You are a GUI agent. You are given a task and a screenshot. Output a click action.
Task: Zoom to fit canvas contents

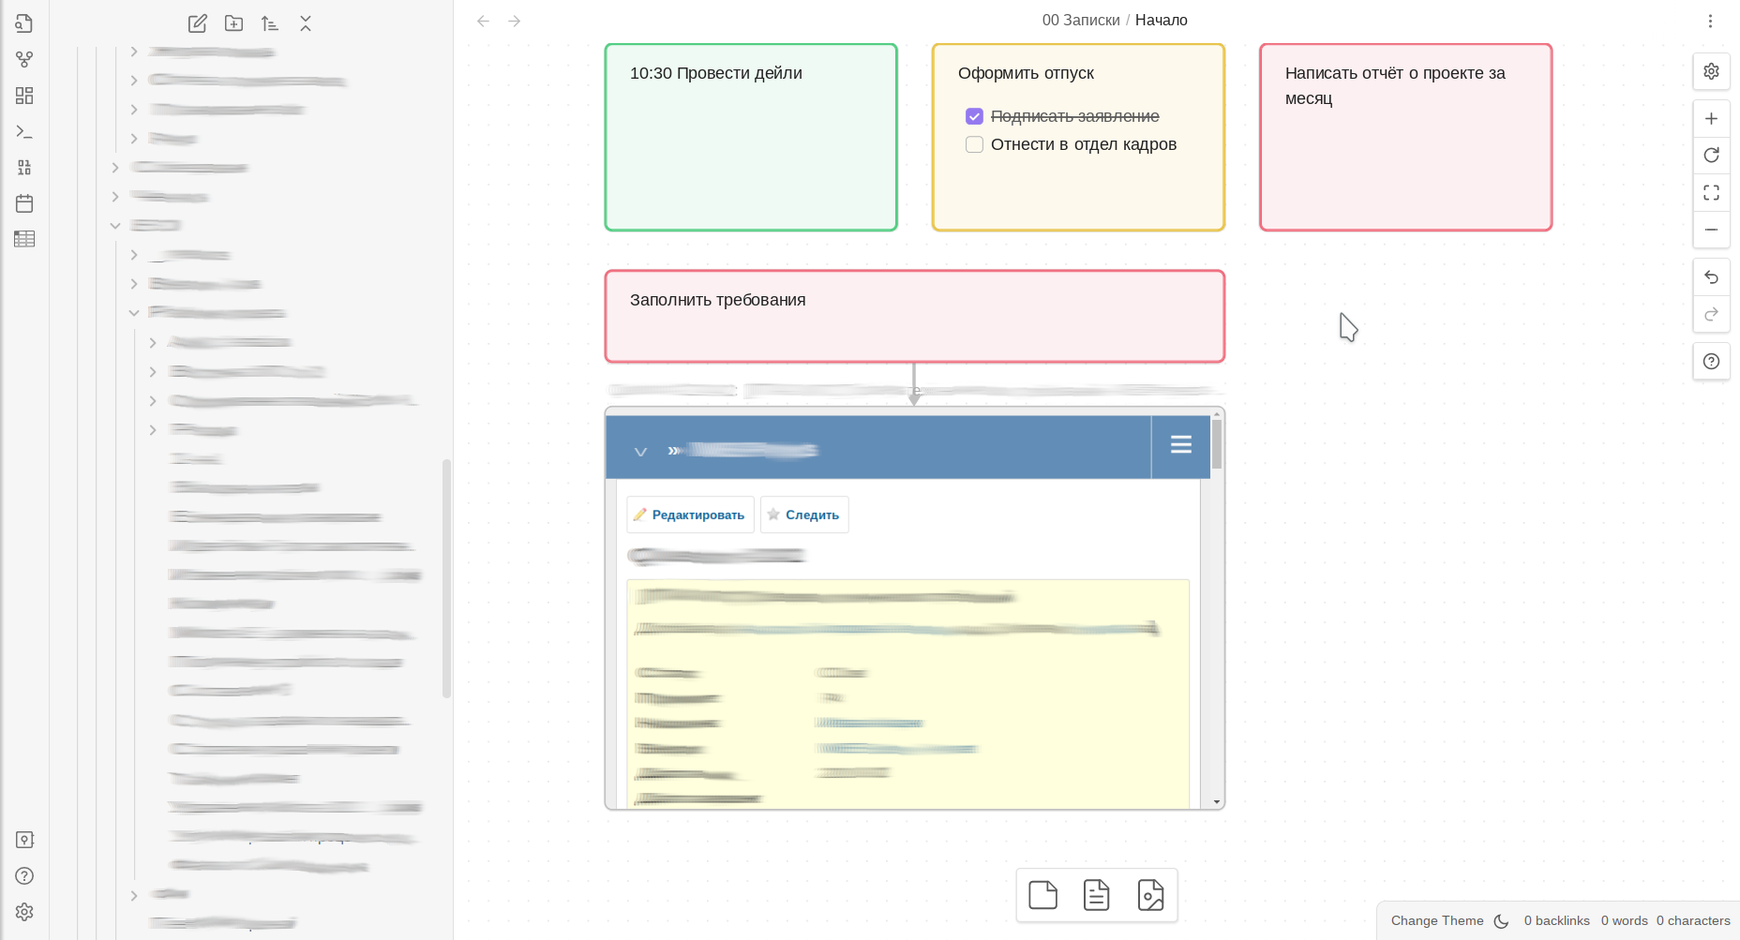[x=1711, y=193]
